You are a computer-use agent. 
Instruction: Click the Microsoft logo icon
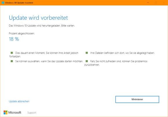click(6, 112)
